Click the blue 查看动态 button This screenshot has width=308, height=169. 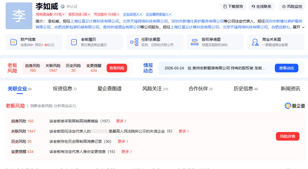(286, 68)
